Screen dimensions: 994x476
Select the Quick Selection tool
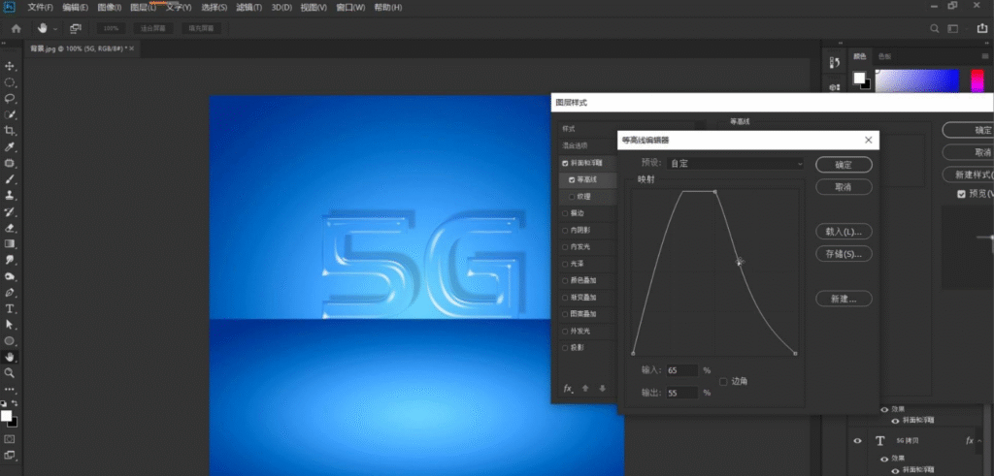[x=10, y=114]
